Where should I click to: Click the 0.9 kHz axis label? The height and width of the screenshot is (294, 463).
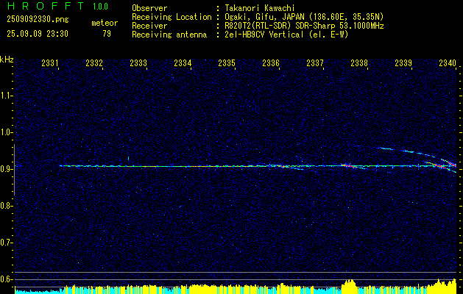(x=6, y=169)
